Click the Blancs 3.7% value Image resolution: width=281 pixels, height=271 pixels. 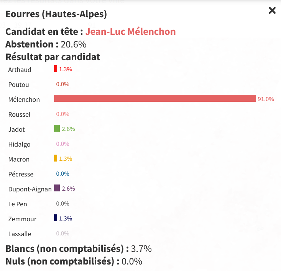click(x=141, y=249)
